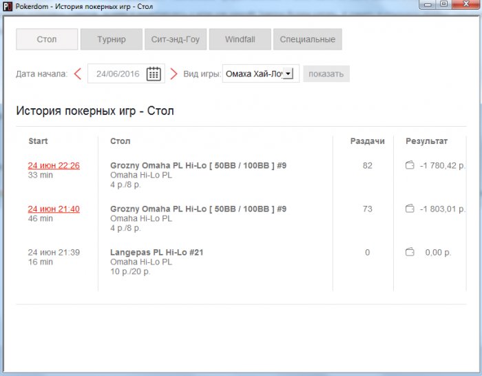Click the Результат column header
The width and height of the screenshot is (482, 376).
click(427, 141)
